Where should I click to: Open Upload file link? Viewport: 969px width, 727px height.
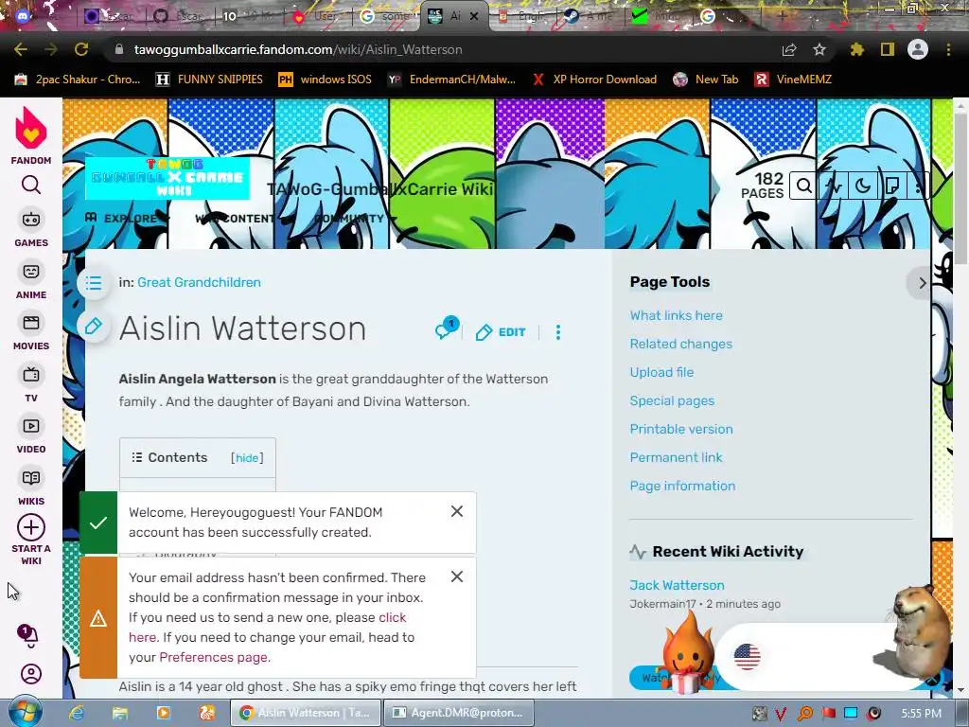tap(661, 372)
